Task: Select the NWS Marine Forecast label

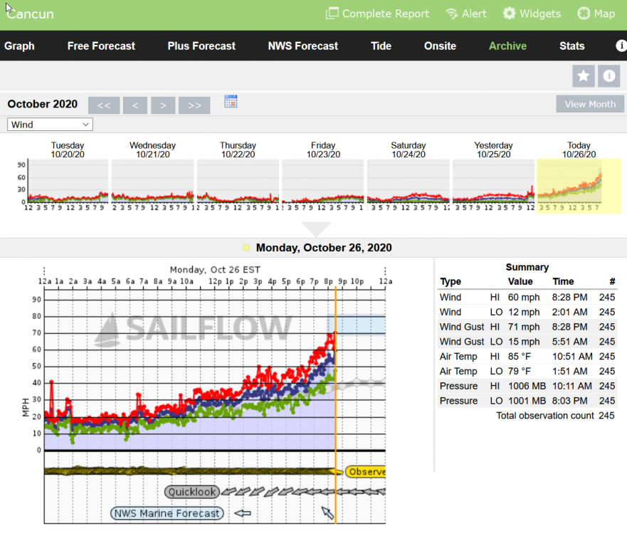Action: pos(167,513)
